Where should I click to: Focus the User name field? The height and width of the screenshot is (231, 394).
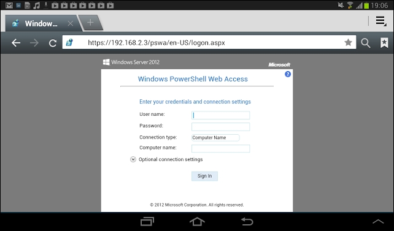click(x=220, y=115)
